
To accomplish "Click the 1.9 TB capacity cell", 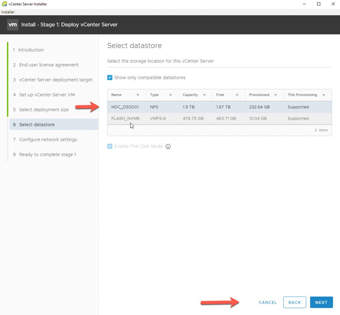I will [x=189, y=107].
